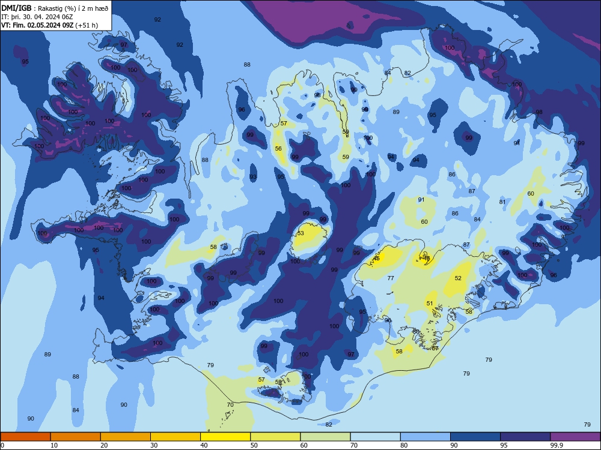Select the orange 10–20 legend color block
Viewport: 601px width, 450px height.
[76, 437]
